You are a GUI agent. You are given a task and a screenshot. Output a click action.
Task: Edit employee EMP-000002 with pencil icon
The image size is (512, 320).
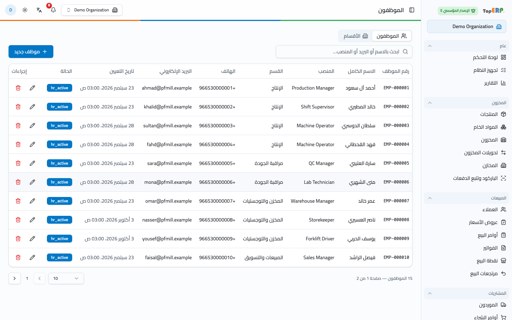[x=32, y=107]
